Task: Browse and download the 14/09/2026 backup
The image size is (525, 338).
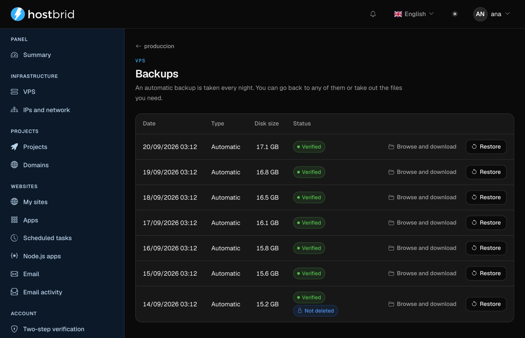Action: pos(422,304)
